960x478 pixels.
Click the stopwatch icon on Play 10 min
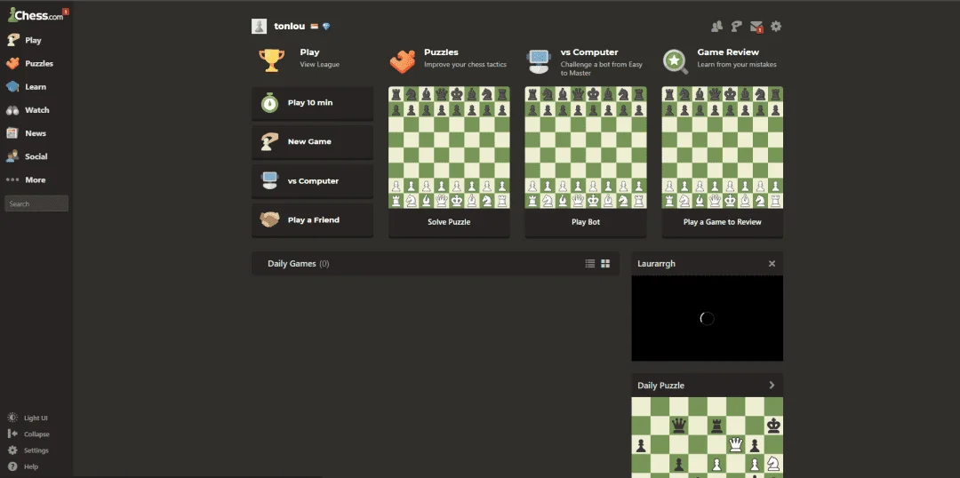pyautogui.click(x=270, y=103)
